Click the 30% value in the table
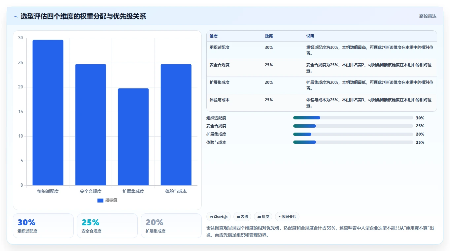The height and width of the screenshot is (251, 450). click(269, 47)
